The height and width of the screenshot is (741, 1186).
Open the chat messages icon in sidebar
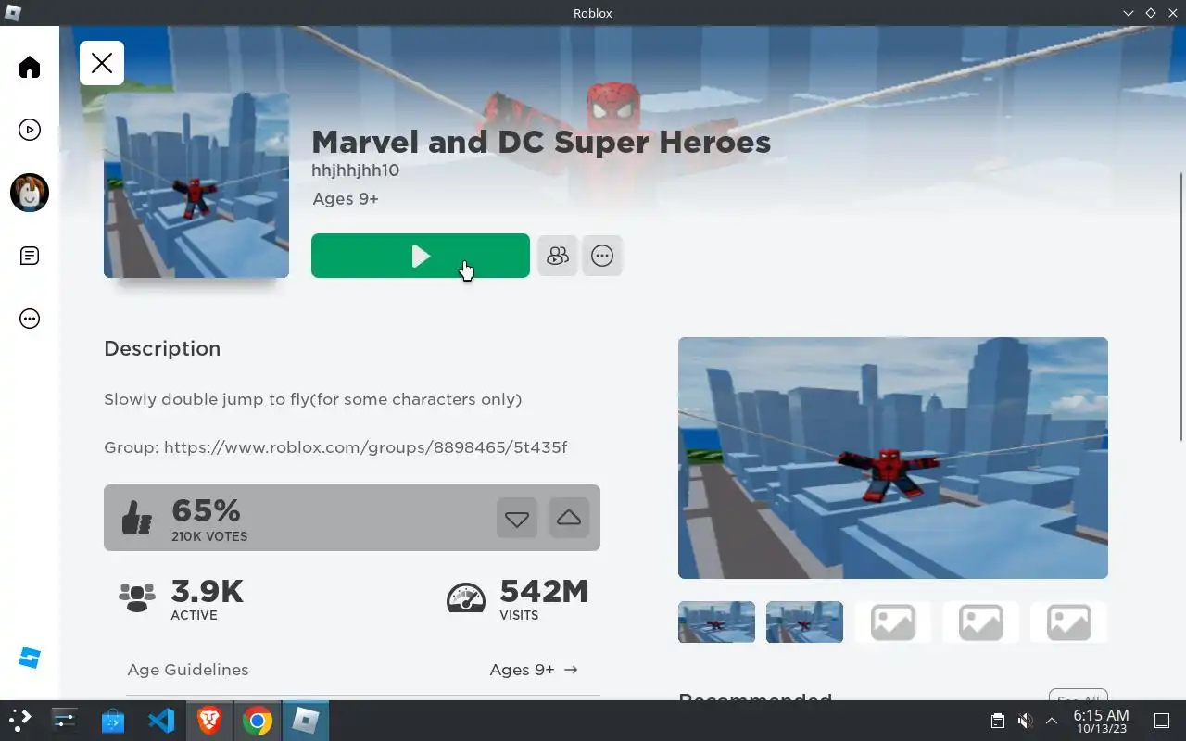pos(30,256)
